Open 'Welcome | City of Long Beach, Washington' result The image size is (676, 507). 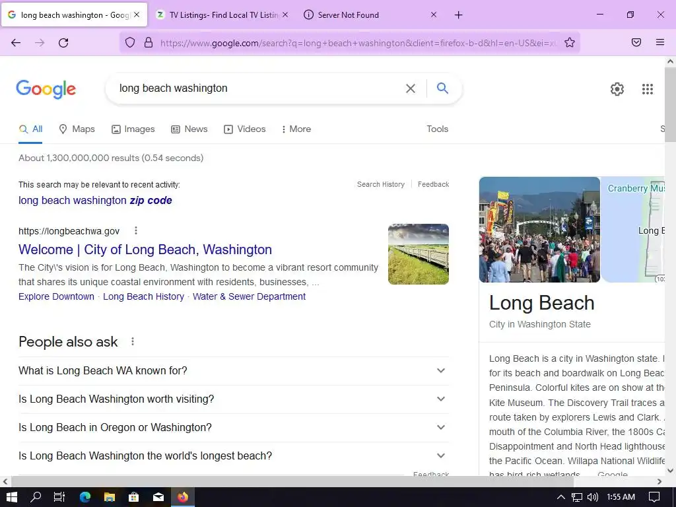pos(145,250)
